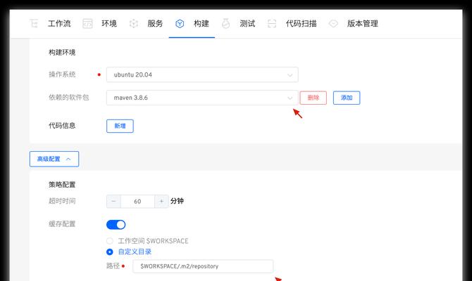Screen dimensions: 472x281
Task: Open the 版本管理 tab
Action: (x=362, y=23)
